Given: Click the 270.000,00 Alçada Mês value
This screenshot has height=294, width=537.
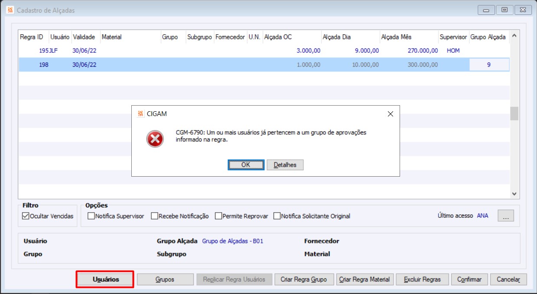Looking at the screenshot, I should click(423, 51).
